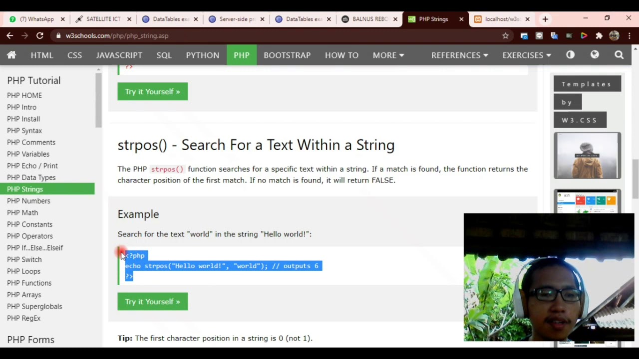Open a new browser tab
Viewport: 639px width, 359px height.
[545, 19]
